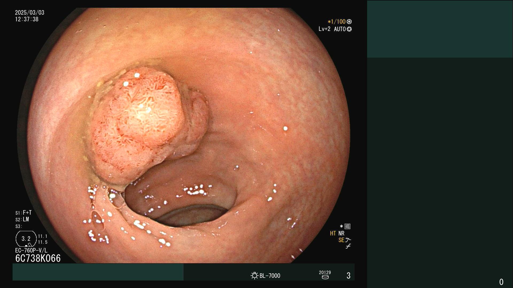This screenshot has height=288, width=513.
Task: Click the structure enhancement curve icon
Action: tap(348, 240)
